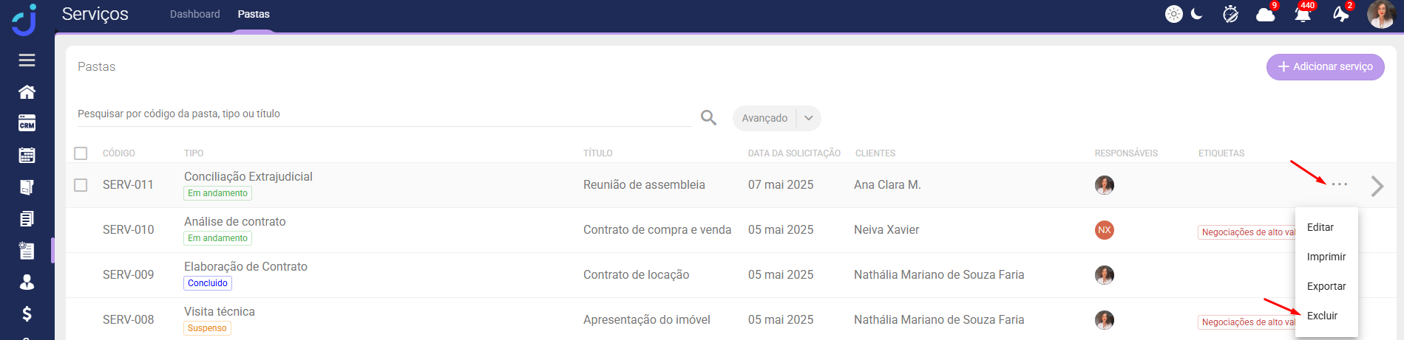The height and width of the screenshot is (340, 1404).
Task: Open the CRM module in sidebar
Action: [x=27, y=123]
